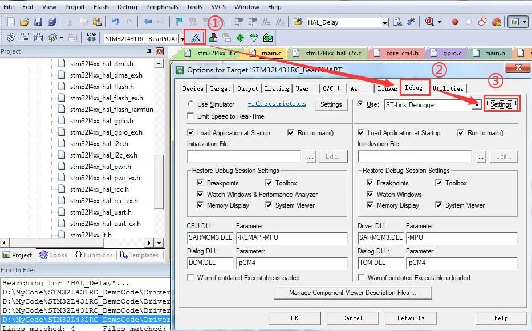Screen dimensions: 532x331
Task: Click the simulator side's Initialization File input field
Action: point(244,156)
